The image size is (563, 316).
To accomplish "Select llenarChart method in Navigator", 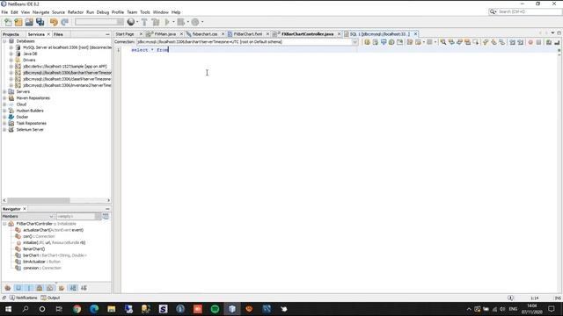I will point(33,249).
